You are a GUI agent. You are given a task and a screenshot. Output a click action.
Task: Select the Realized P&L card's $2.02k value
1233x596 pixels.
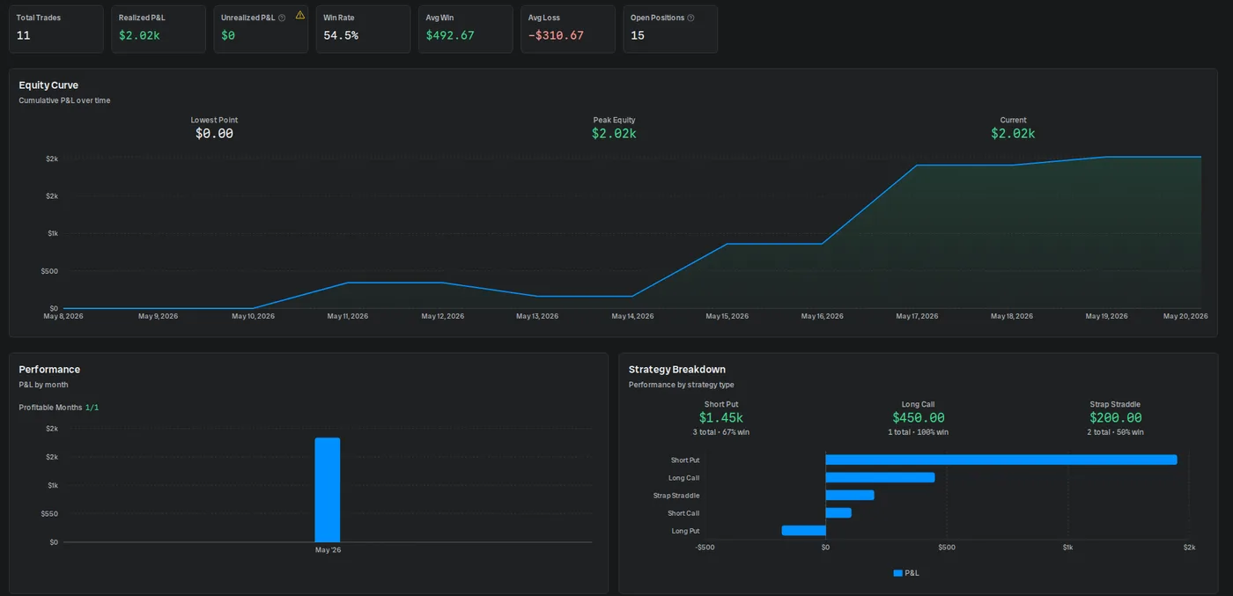coord(139,35)
